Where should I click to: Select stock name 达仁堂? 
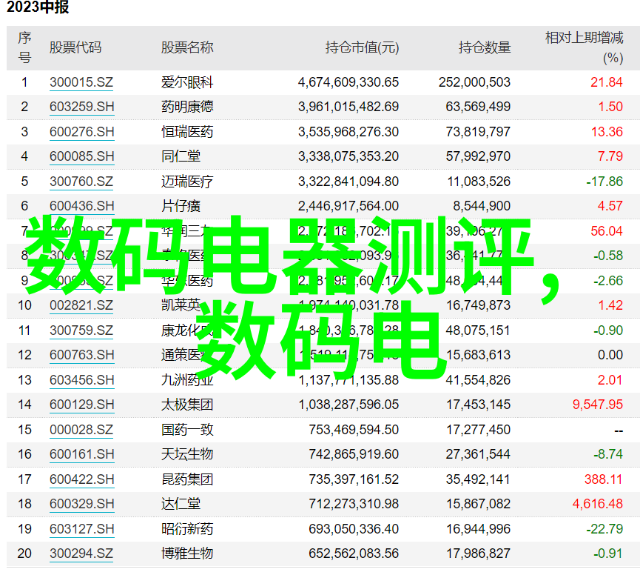[181, 504]
